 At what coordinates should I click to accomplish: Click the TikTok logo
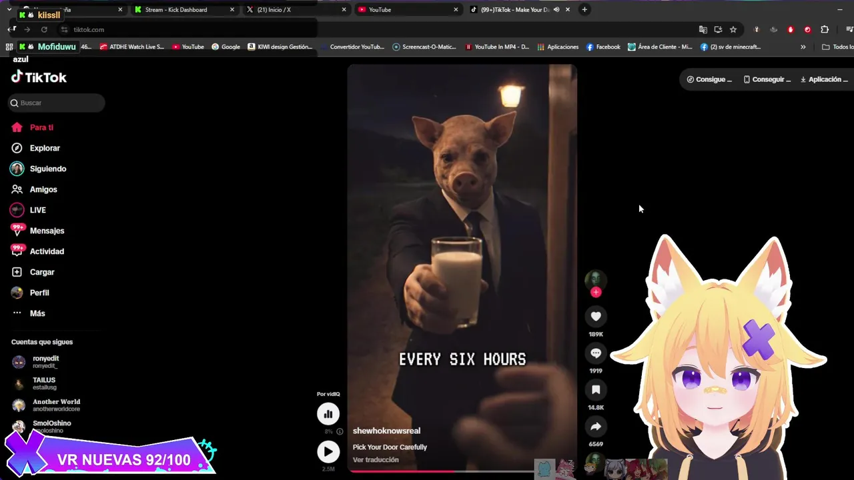point(39,77)
